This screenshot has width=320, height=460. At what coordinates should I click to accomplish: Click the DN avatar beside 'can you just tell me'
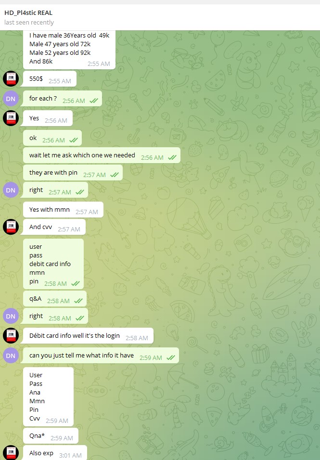[x=11, y=356]
